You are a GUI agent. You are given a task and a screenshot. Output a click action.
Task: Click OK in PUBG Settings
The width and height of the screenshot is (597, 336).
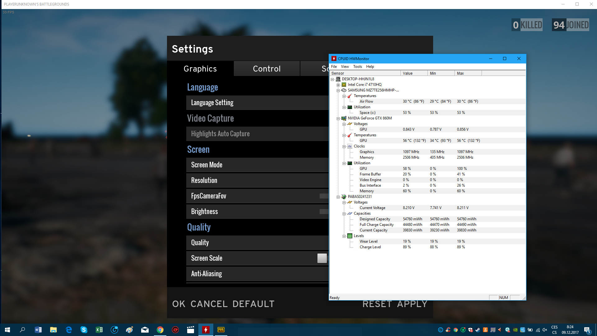[179, 304]
